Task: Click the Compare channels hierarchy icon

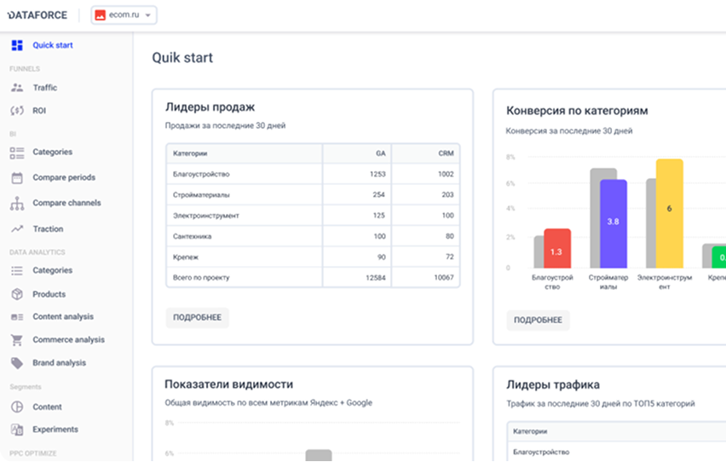Action: [x=17, y=204]
